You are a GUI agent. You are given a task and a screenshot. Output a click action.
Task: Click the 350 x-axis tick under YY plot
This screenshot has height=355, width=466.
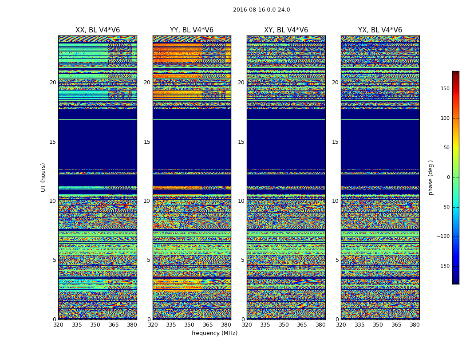point(190,325)
